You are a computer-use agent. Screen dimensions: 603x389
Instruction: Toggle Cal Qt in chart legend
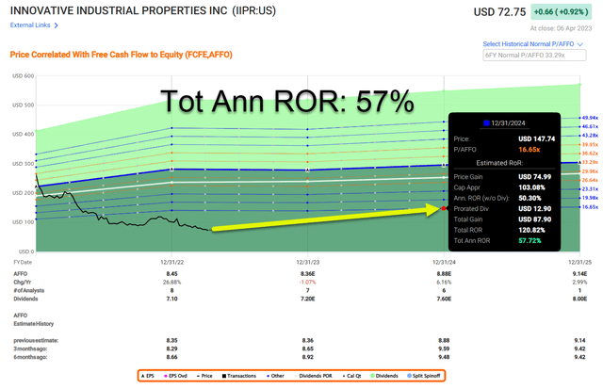(351, 376)
